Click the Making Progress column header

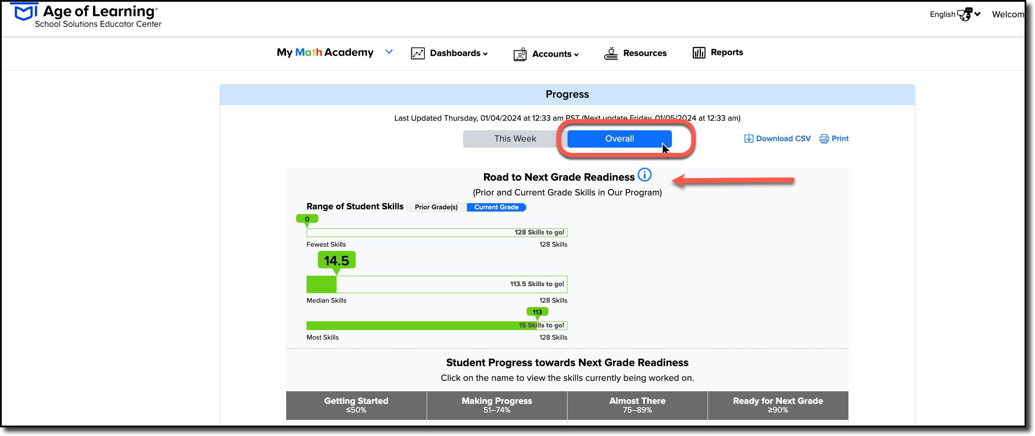(497, 405)
